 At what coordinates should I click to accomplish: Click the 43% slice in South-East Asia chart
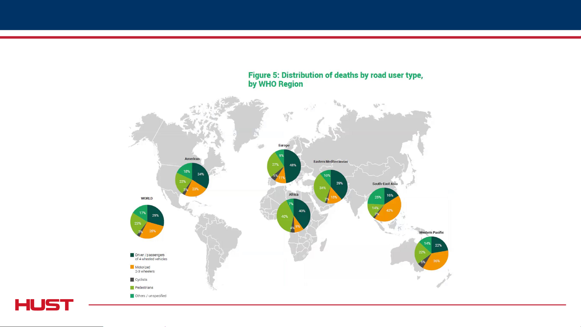coord(390,211)
